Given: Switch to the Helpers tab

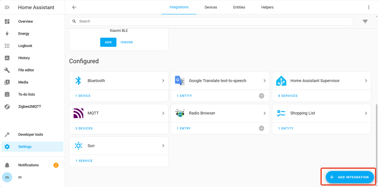Looking at the screenshot, I should (x=267, y=7).
